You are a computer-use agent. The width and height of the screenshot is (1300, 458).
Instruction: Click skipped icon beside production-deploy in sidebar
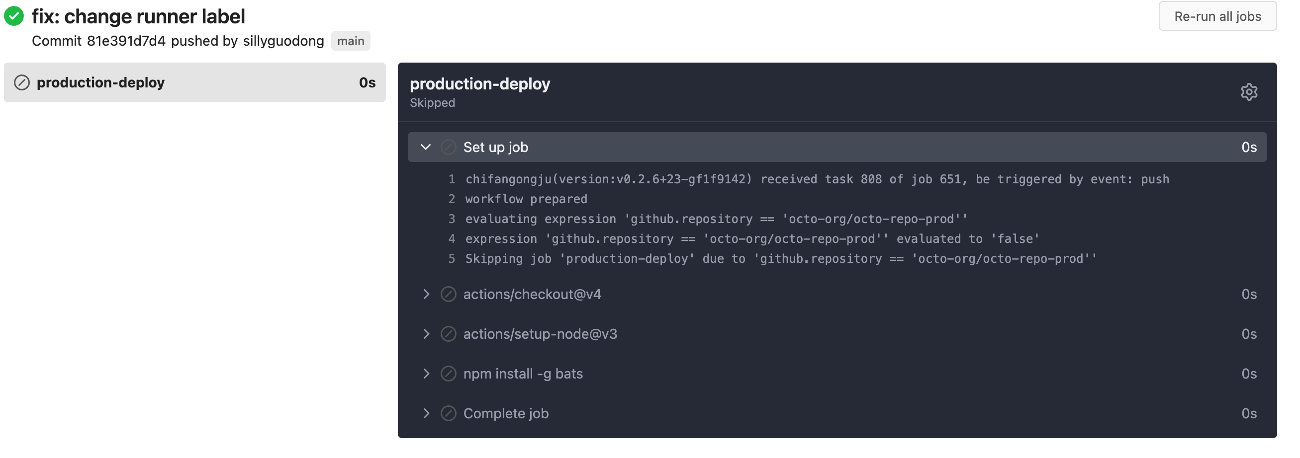coord(22,82)
